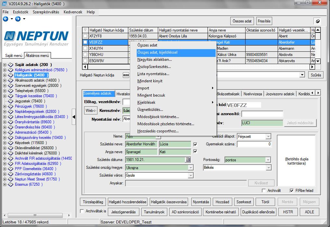Open the Import submenu
The height and width of the screenshot is (227, 330).
coord(176,88)
